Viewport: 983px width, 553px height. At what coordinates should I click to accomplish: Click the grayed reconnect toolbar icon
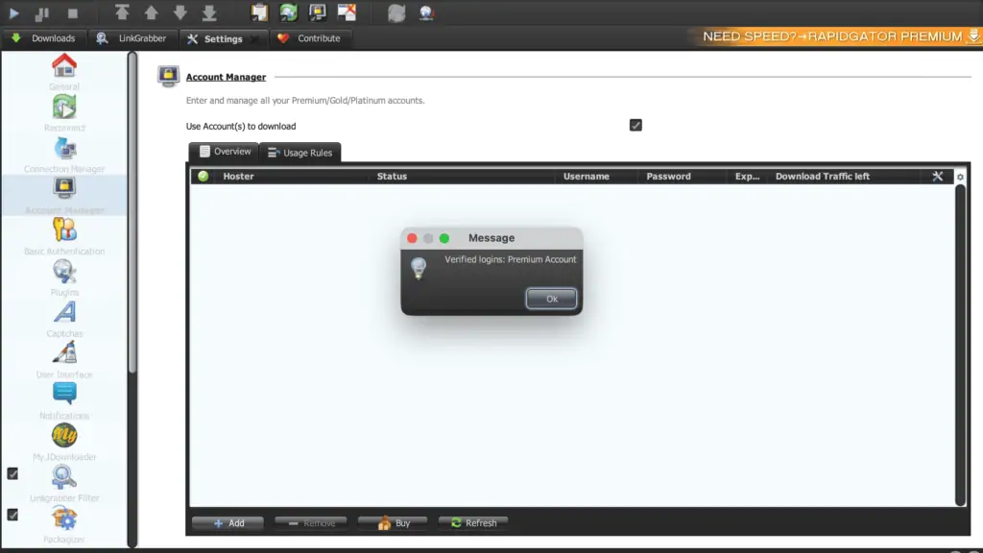(x=396, y=12)
